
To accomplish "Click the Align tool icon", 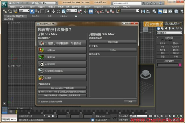I will click(148, 11).
